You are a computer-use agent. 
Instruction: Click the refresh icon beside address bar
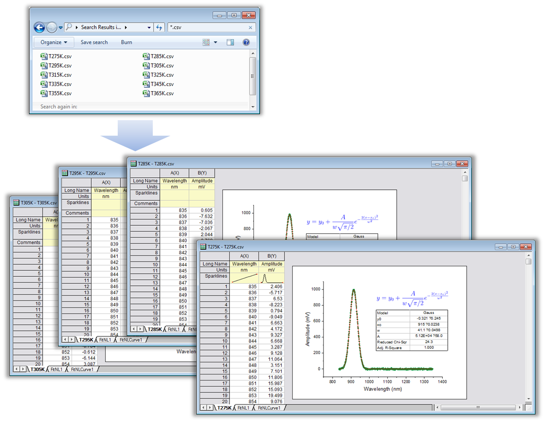(x=159, y=28)
